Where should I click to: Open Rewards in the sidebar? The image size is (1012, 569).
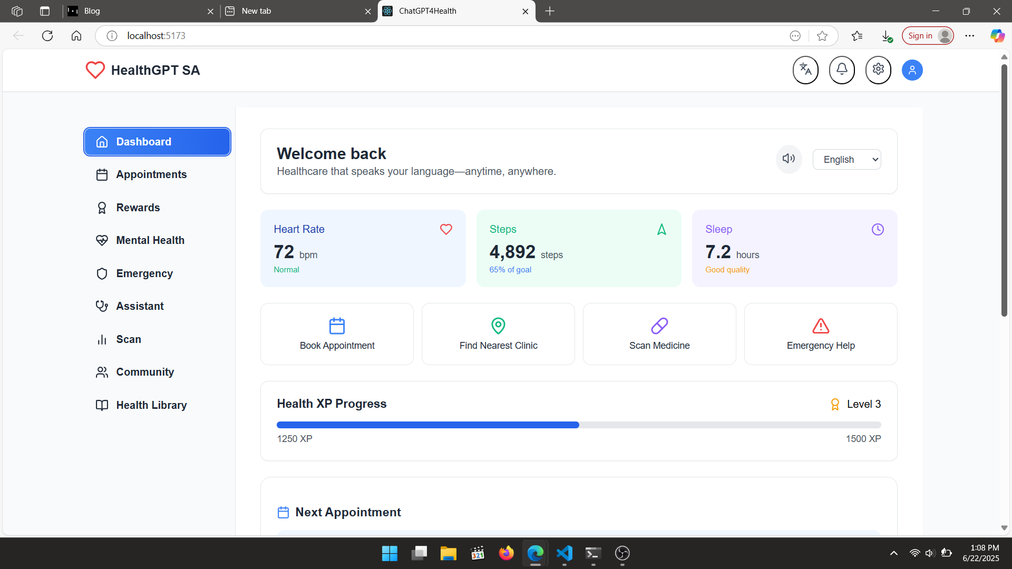tap(157, 208)
